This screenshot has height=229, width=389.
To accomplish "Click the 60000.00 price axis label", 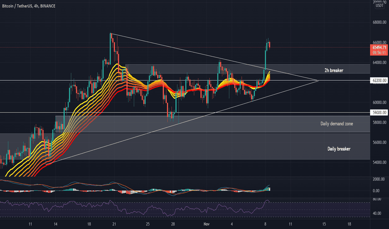I will [x=379, y=102].
